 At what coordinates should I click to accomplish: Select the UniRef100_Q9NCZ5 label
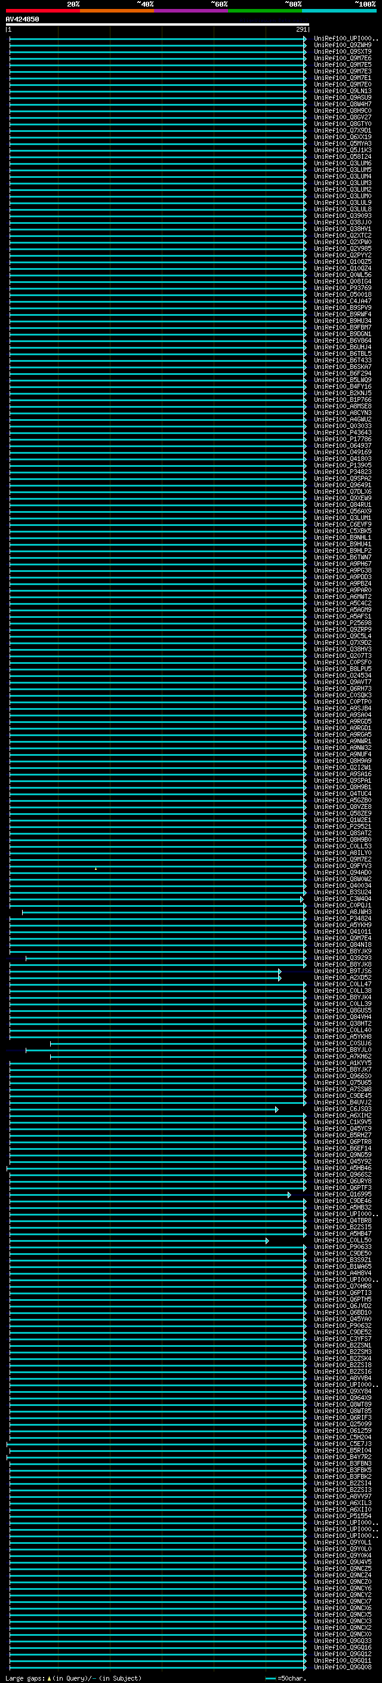(342, 1568)
